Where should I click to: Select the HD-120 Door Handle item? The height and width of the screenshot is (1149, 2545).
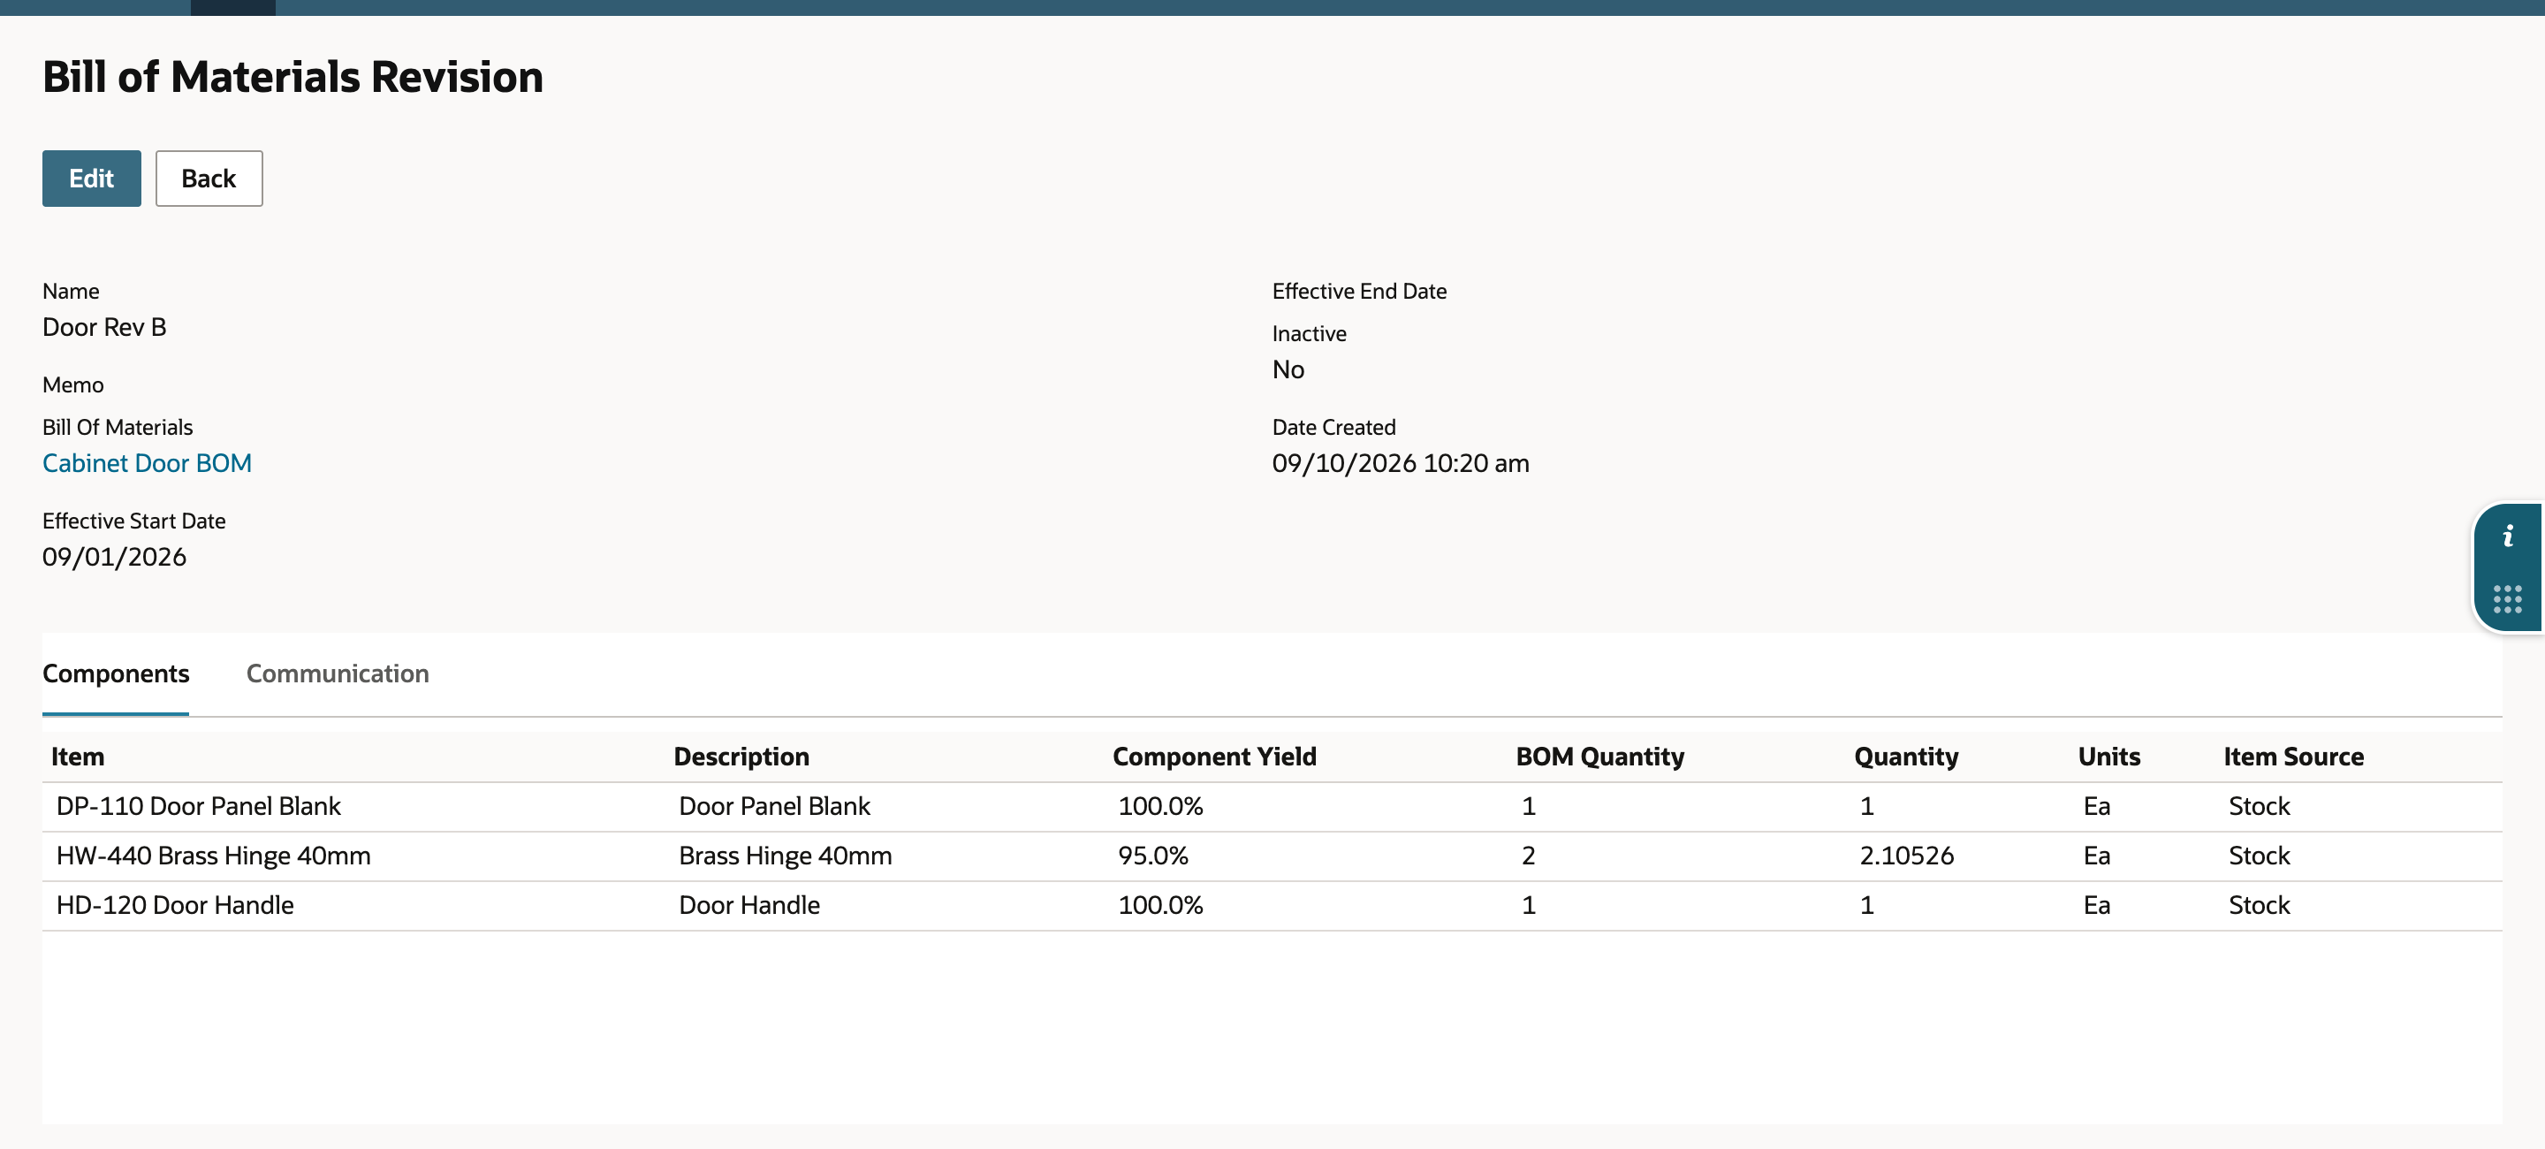click(x=175, y=905)
